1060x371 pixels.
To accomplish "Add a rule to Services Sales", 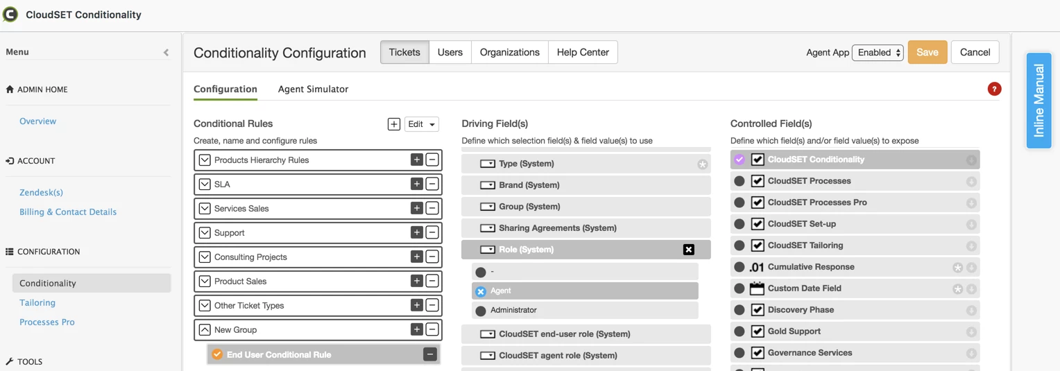I will (x=416, y=209).
